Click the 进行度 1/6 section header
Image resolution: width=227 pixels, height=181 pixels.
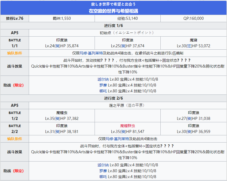click(113, 26)
